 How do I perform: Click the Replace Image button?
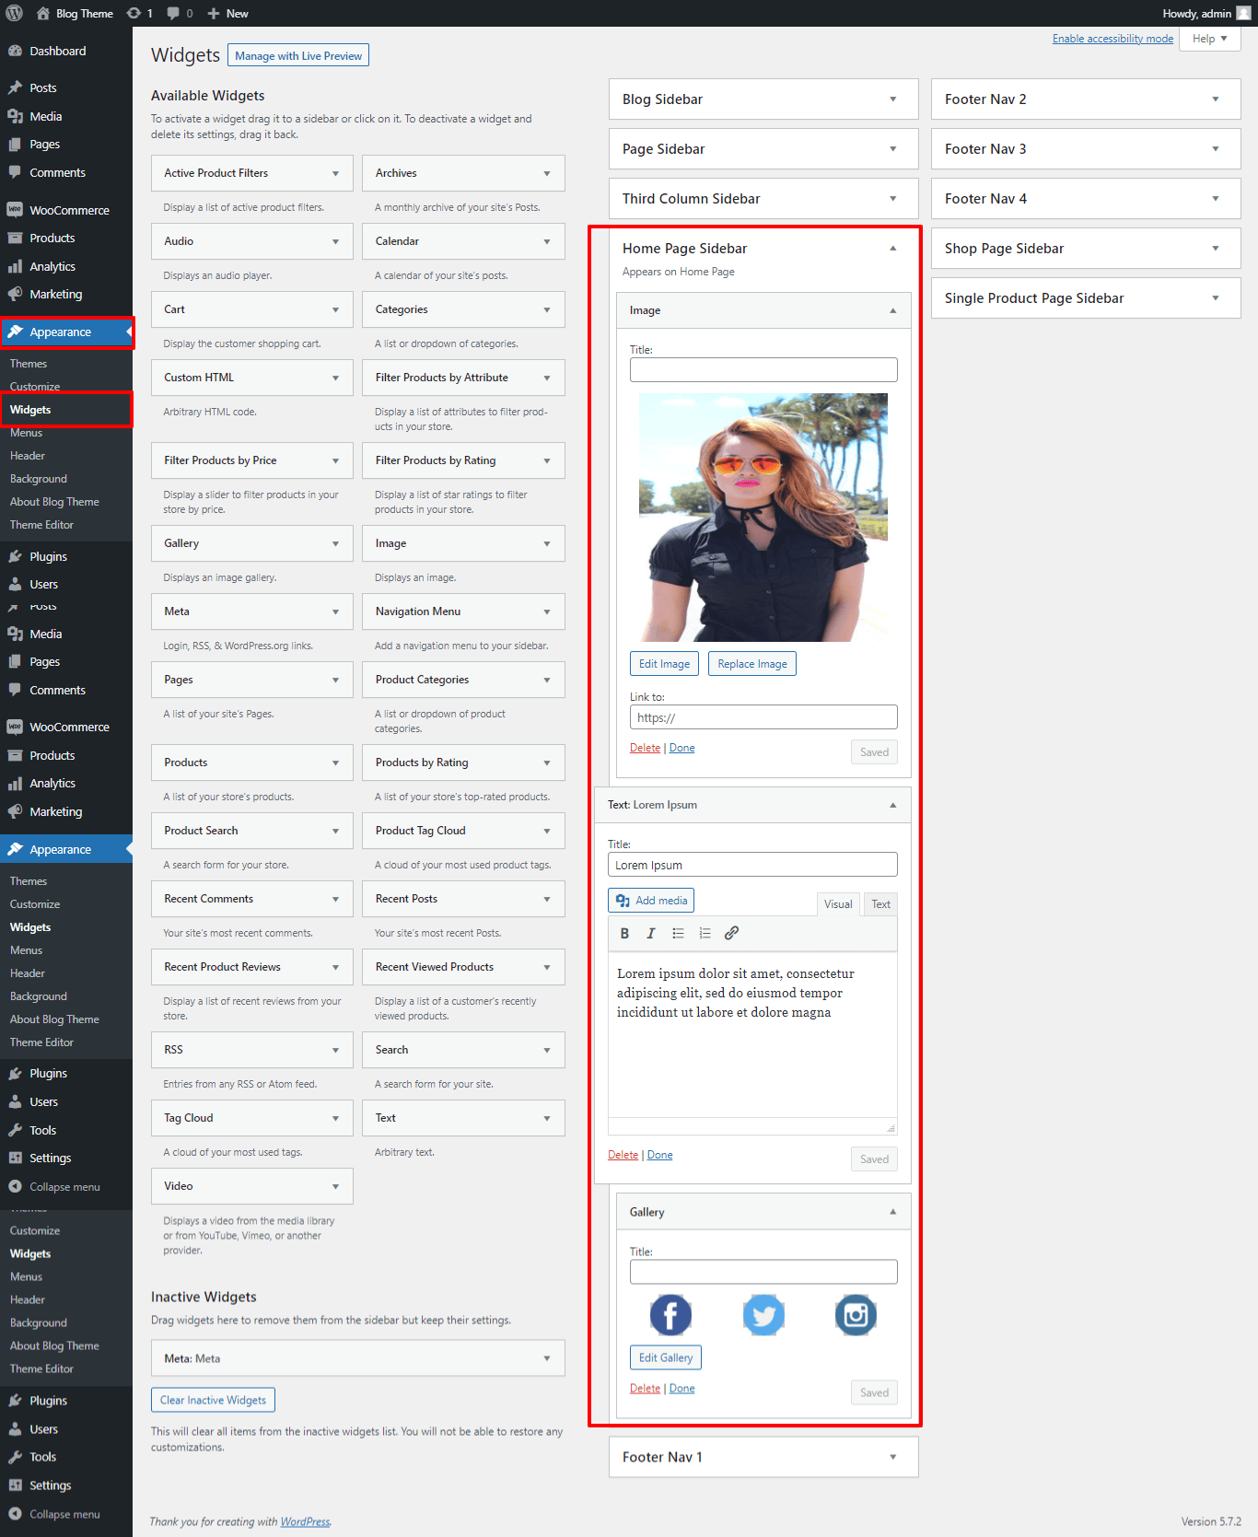coord(751,664)
